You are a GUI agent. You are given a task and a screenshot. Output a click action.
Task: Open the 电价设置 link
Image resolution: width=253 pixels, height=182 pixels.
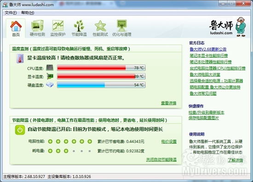[x=169, y=142]
